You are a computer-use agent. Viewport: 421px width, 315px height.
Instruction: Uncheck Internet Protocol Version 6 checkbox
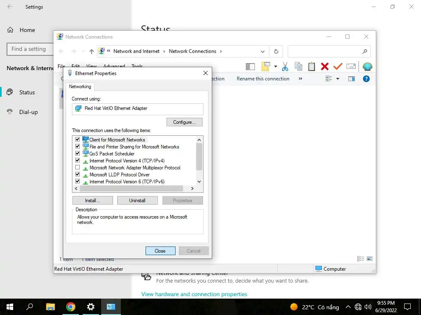[78, 181]
